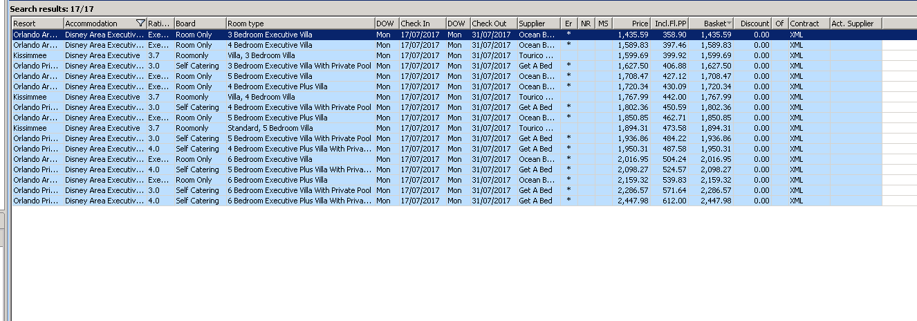Select the 5 Bedroom Executive Villa row
The width and height of the screenshot is (917, 321).
(447, 76)
